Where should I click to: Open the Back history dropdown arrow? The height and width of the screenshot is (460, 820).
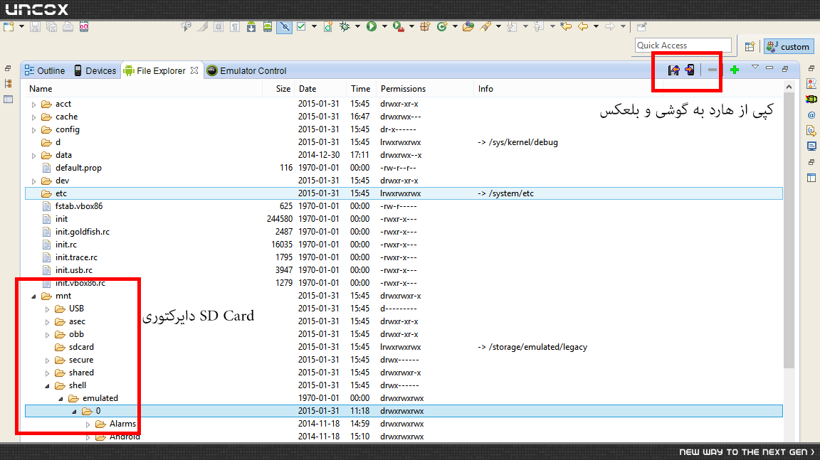(596, 26)
